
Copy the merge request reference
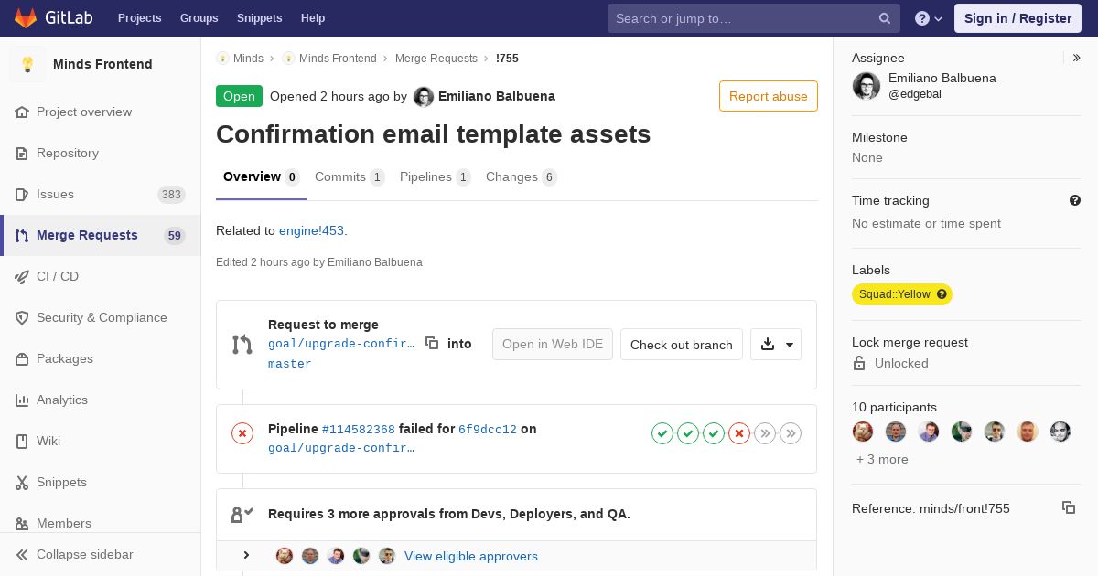(x=1069, y=507)
